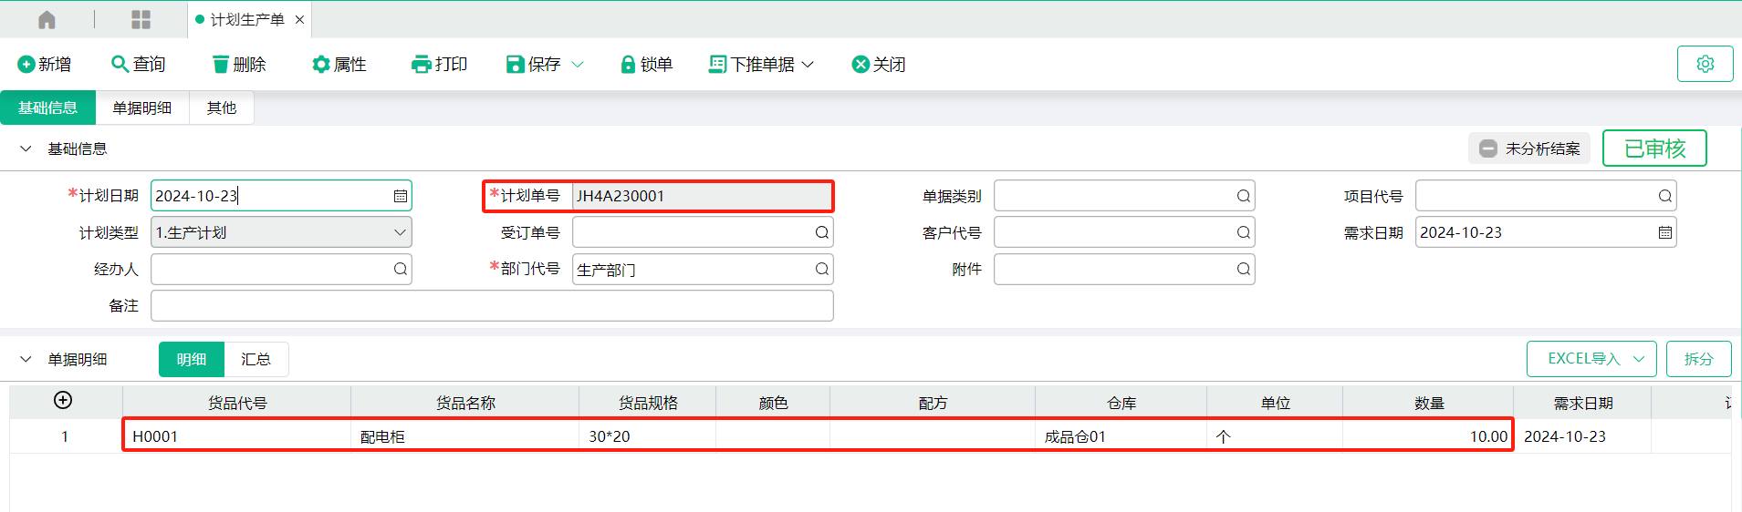
Task: Open settings gear at top right
Action: [x=1705, y=64]
